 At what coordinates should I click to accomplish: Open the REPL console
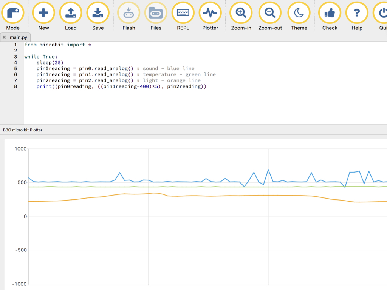183,16
